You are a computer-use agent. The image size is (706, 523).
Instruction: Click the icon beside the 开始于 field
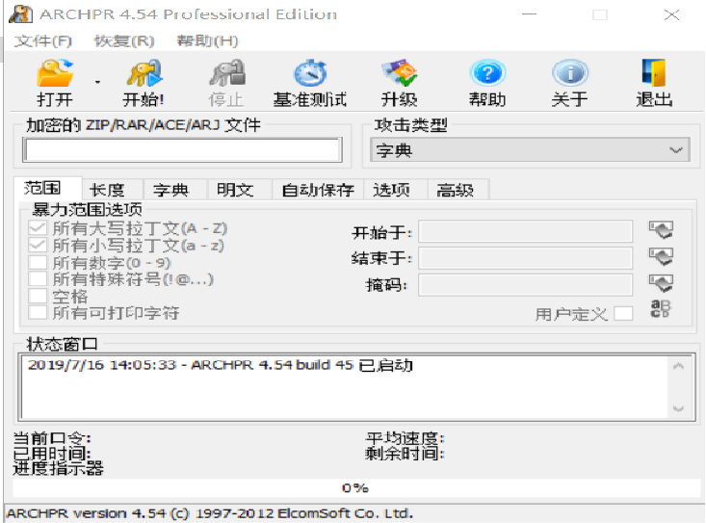point(661,230)
